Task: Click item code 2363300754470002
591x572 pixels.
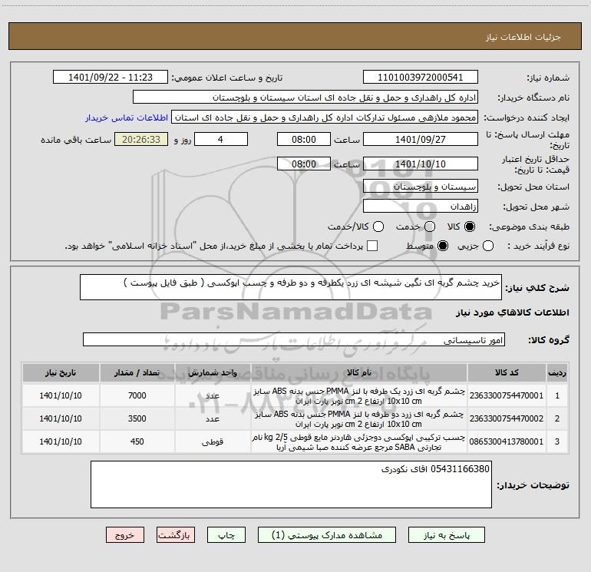Action: 507,418
